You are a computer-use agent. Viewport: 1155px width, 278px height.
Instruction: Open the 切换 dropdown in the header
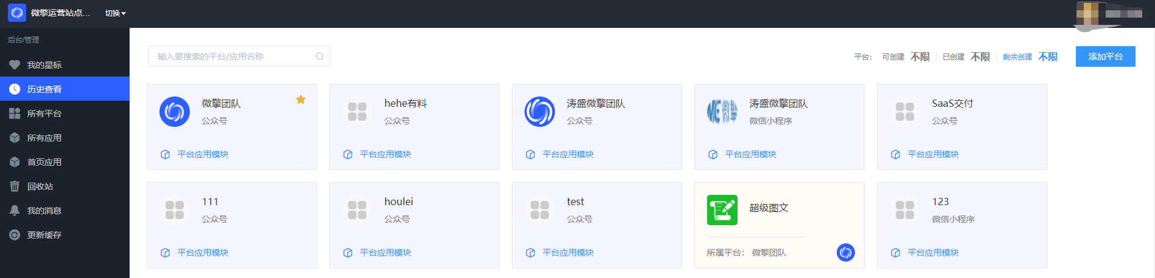(x=115, y=13)
